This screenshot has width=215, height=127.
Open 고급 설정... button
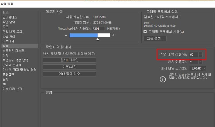[155, 39]
